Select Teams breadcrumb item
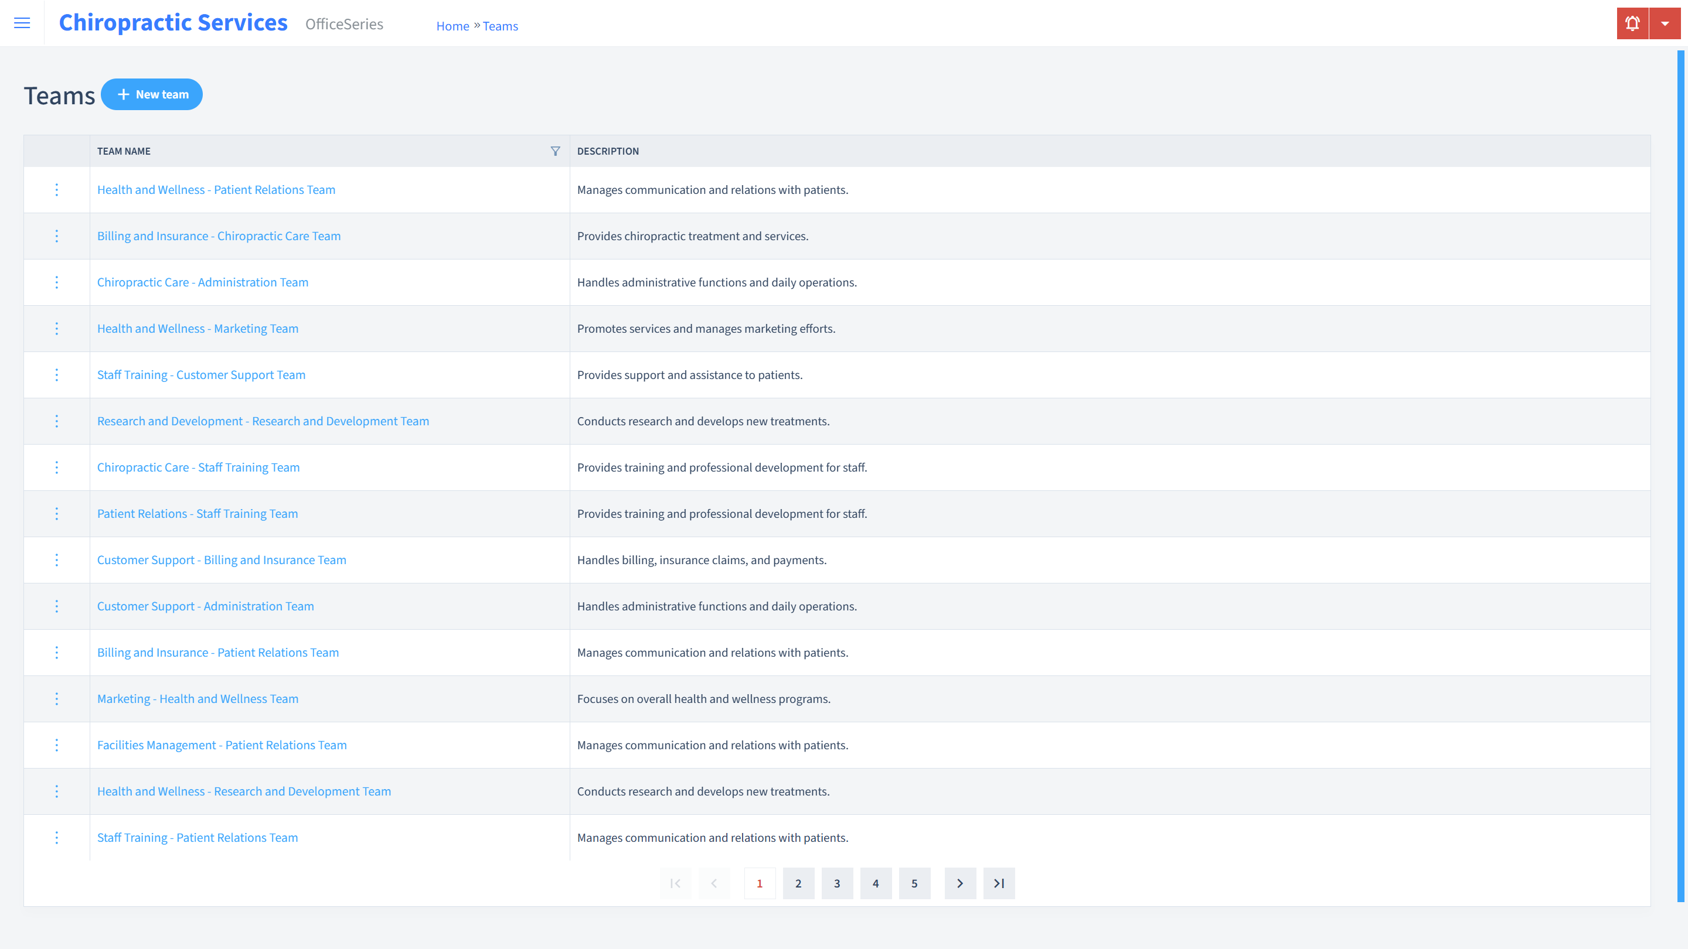 coord(499,26)
